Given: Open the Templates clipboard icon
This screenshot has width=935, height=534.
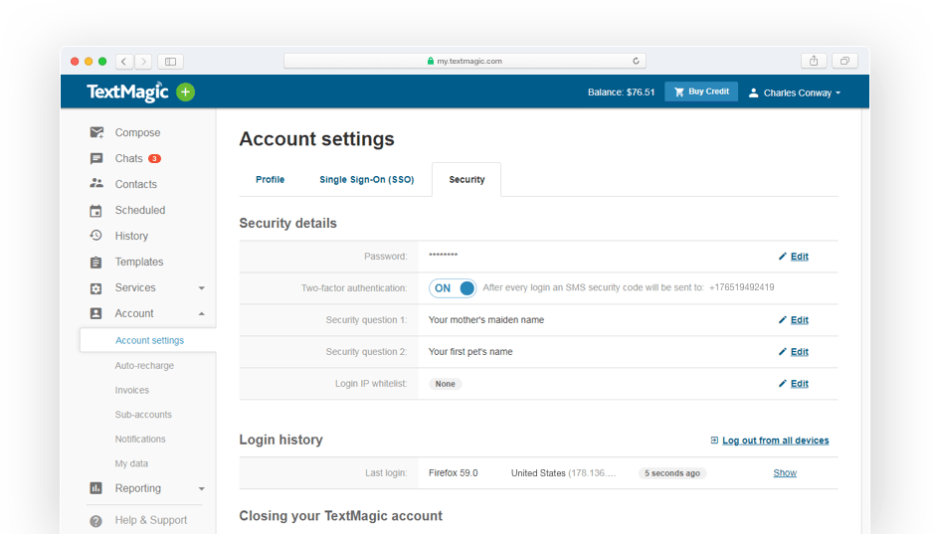Looking at the screenshot, I should 96,262.
